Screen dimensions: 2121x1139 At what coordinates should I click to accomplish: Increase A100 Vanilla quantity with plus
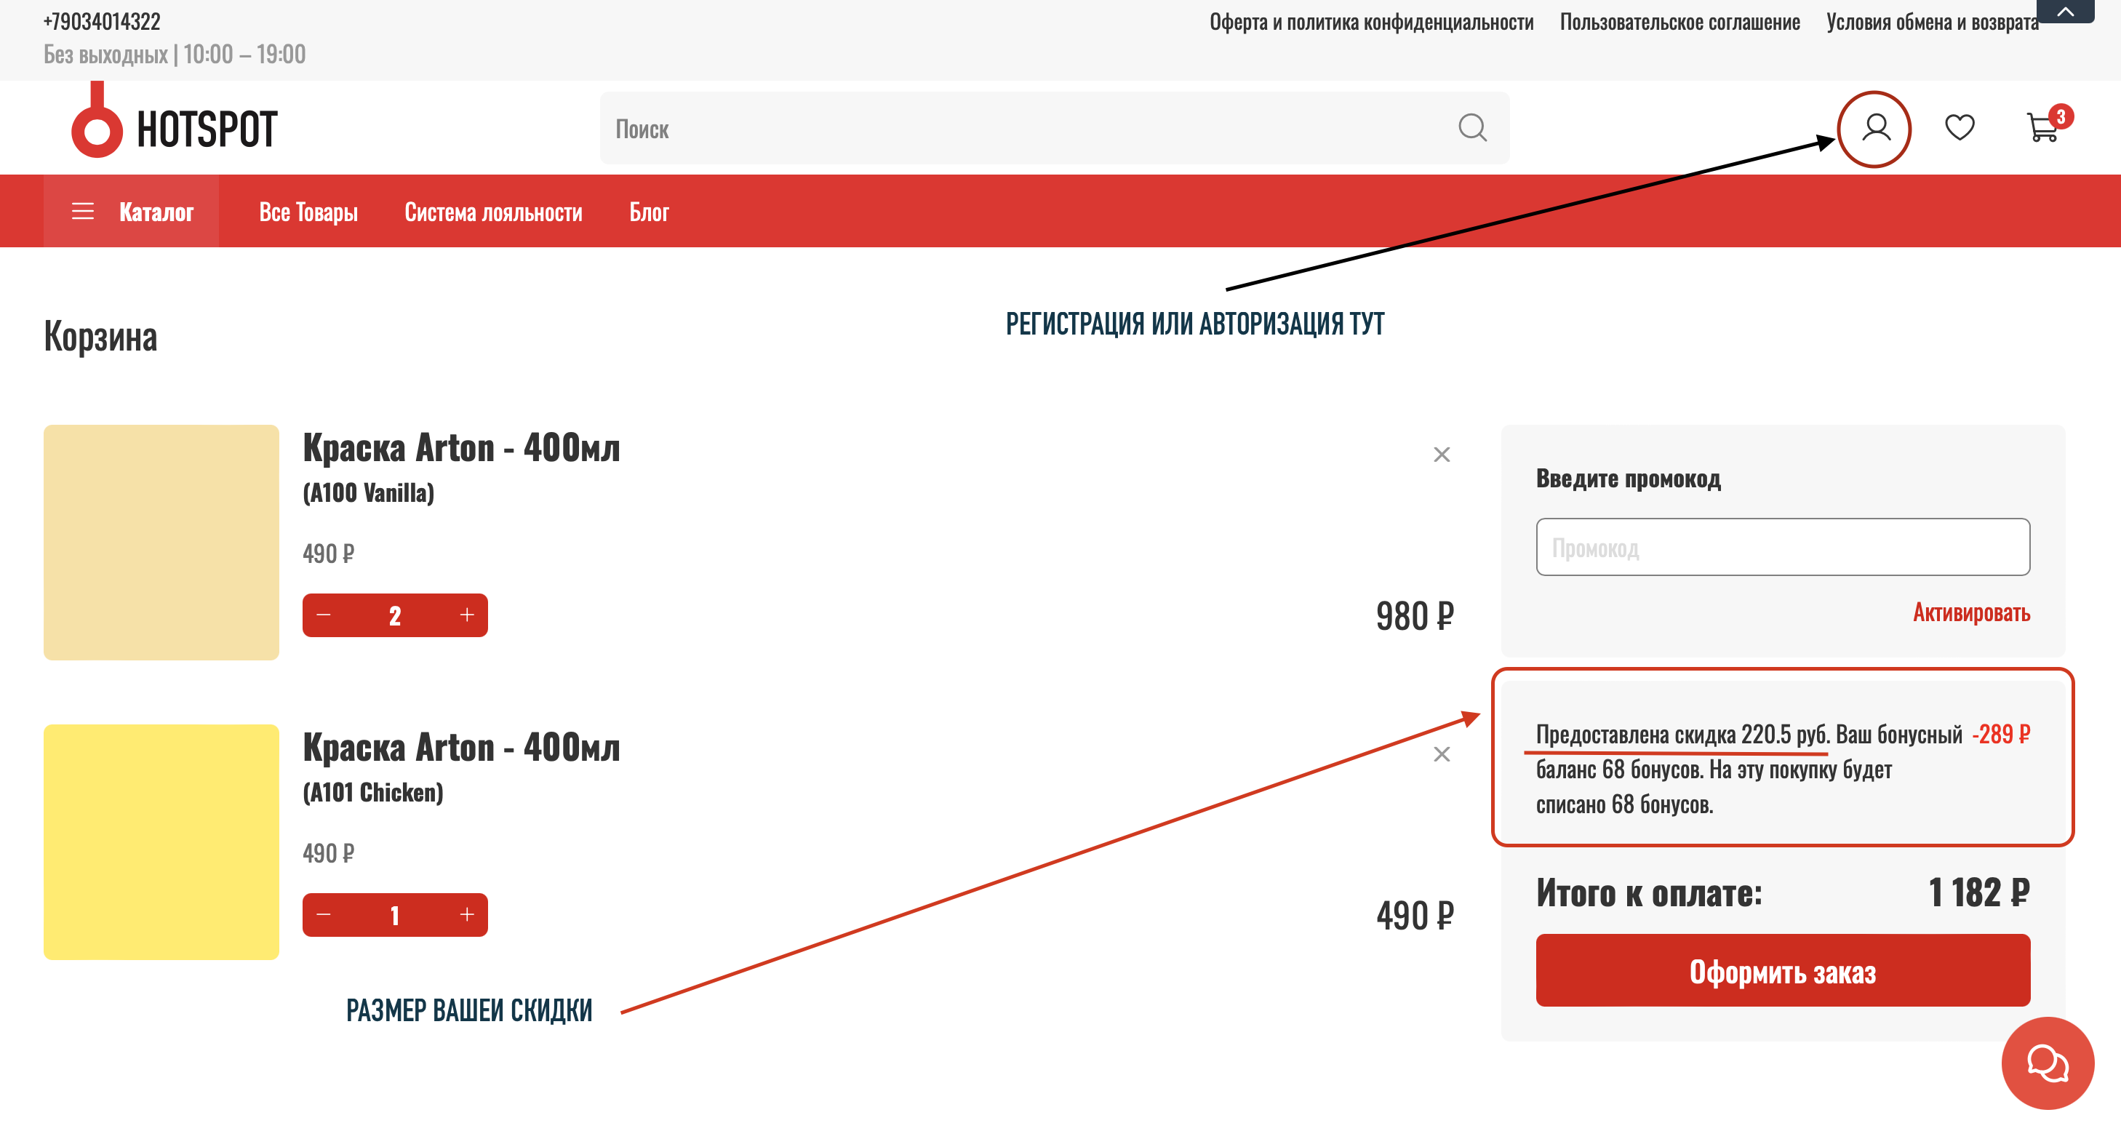point(467,615)
